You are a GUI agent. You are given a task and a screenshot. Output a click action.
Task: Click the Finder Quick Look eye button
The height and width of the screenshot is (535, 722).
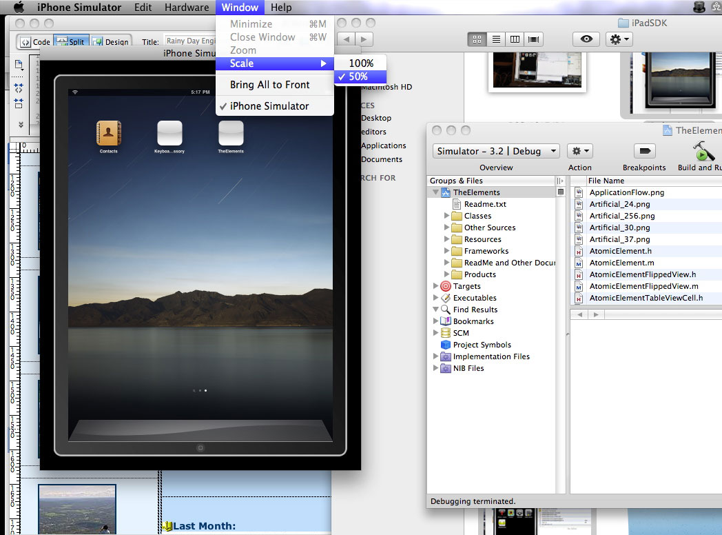[x=586, y=39]
